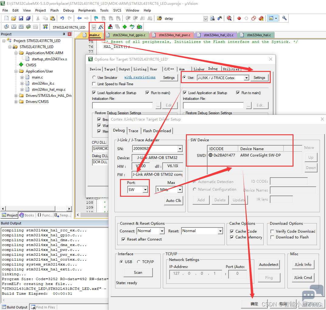Enable Verify Code Download checkbox
Screen dimensions: 326x310
pos(272,231)
